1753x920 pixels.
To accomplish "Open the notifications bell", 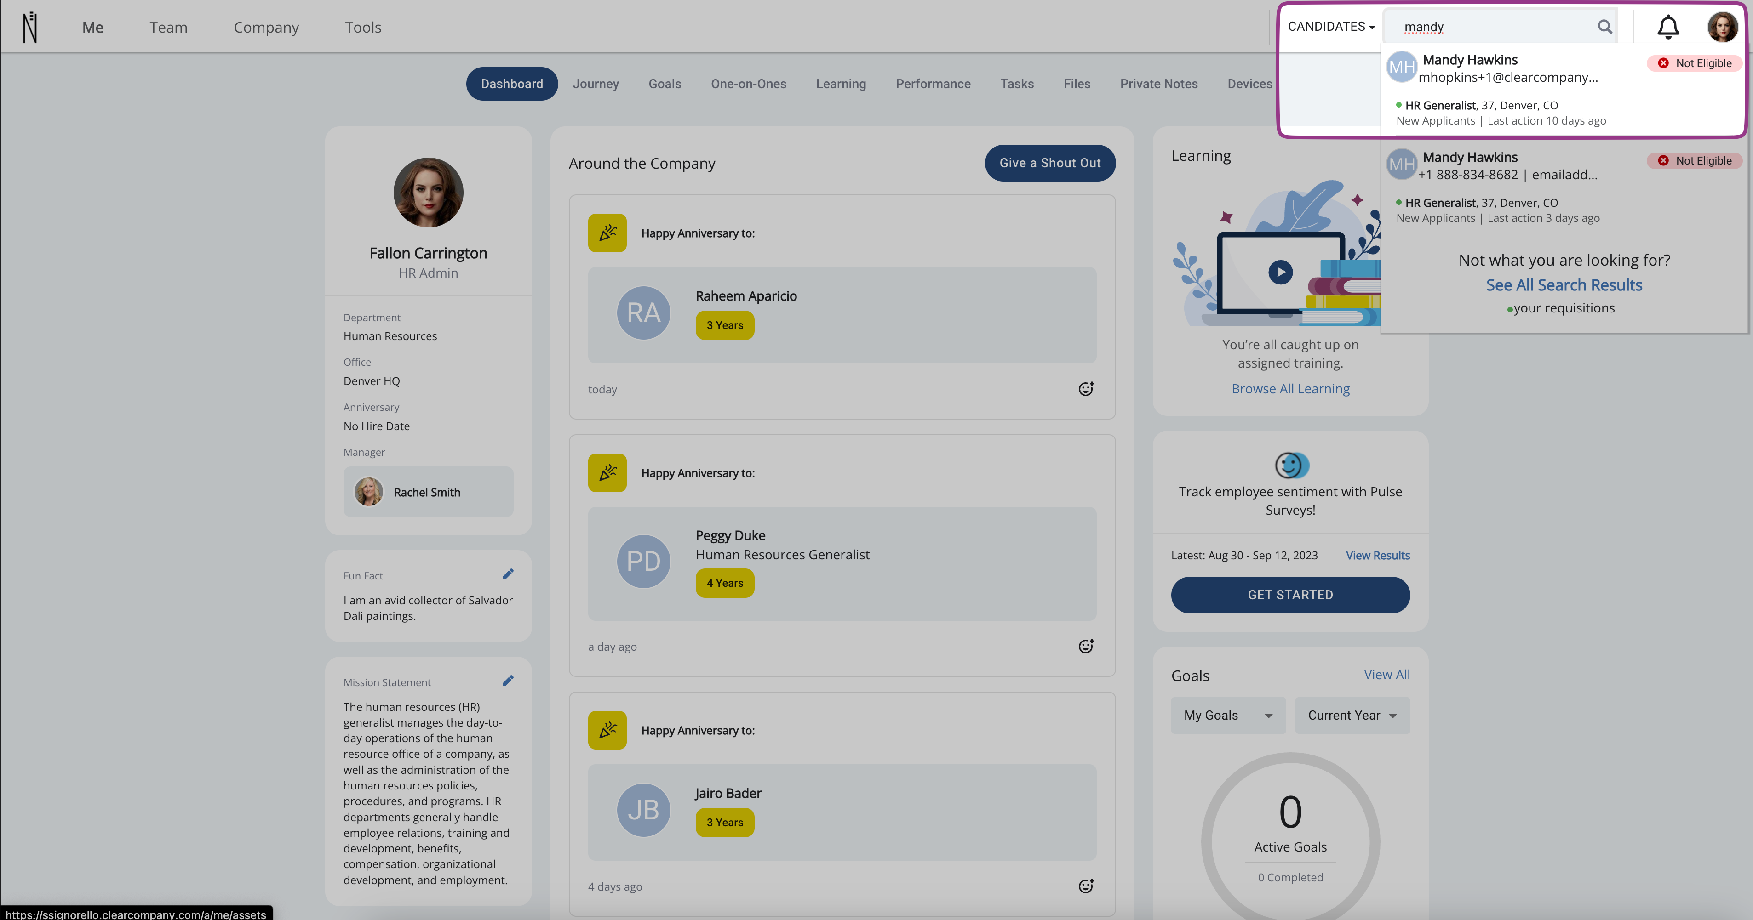I will [x=1668, y=27].
